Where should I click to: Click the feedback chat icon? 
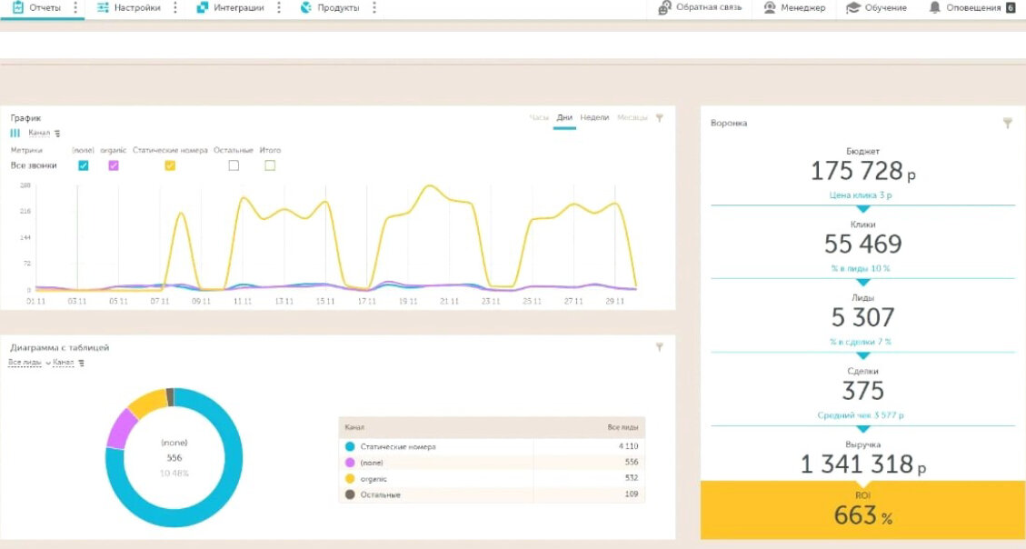pos(665,8)
